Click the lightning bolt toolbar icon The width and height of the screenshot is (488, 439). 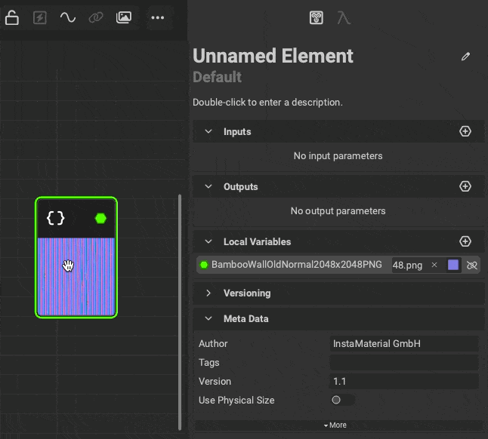40,17
